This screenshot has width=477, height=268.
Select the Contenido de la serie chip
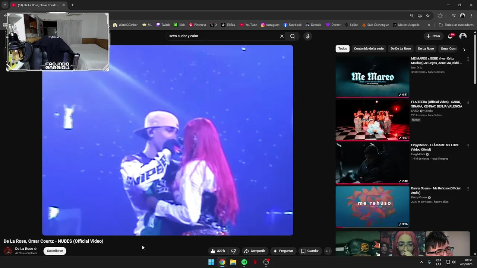369,49
